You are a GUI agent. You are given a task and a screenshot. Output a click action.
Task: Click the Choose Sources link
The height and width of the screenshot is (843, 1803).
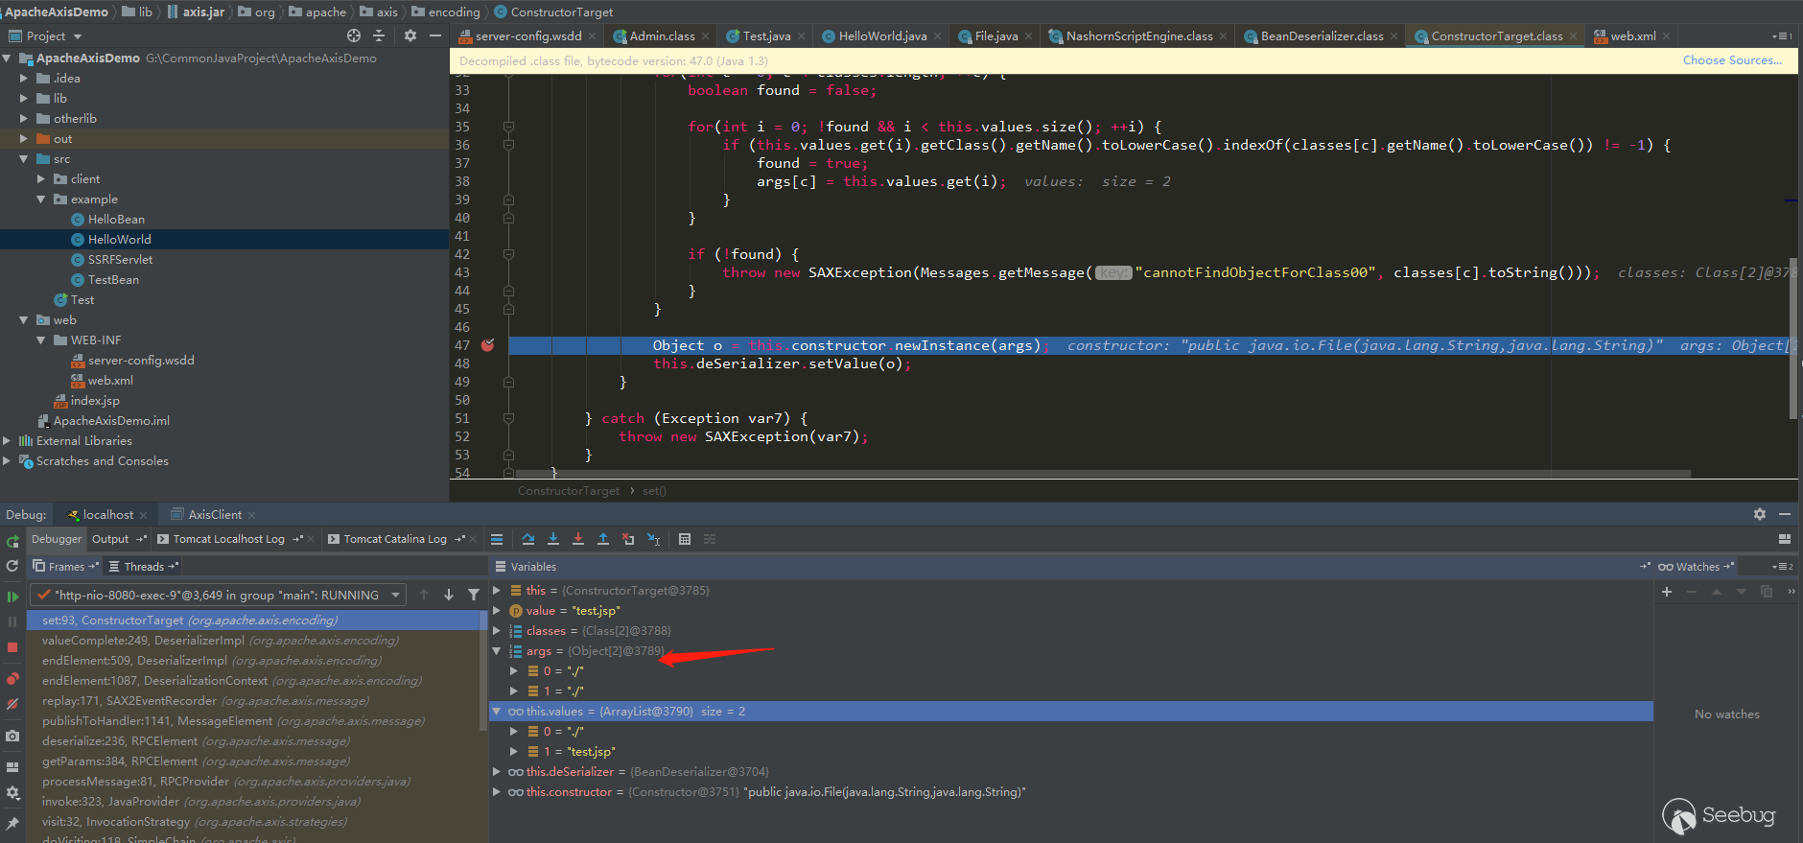(x=1732, y=60)
